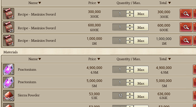Click magnifier button for 300,000 Masinios Sword recipe
The height and width of the screenshot is (107, 196).
pyautogui.click(x=186, y=14)
